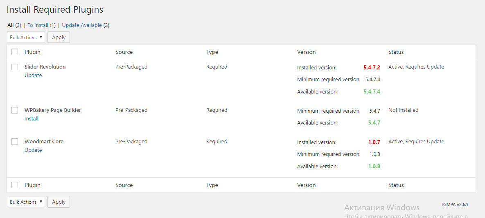This screenshot has height=218, width=485.
Task: Click the TGMPA v2.6.1 version label
Action: click(x=454, y=205)
